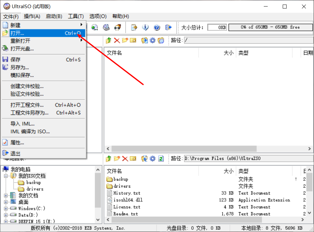Click the info balloon icon on the main toolbar
This screenshot has height=232, width=314.
click(145, 27)
